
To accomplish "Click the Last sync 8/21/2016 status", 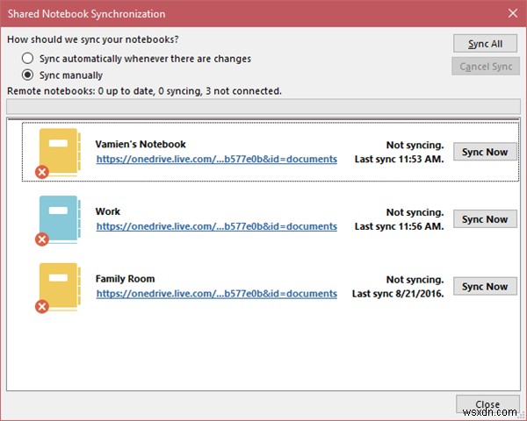I will coord(398,294).
